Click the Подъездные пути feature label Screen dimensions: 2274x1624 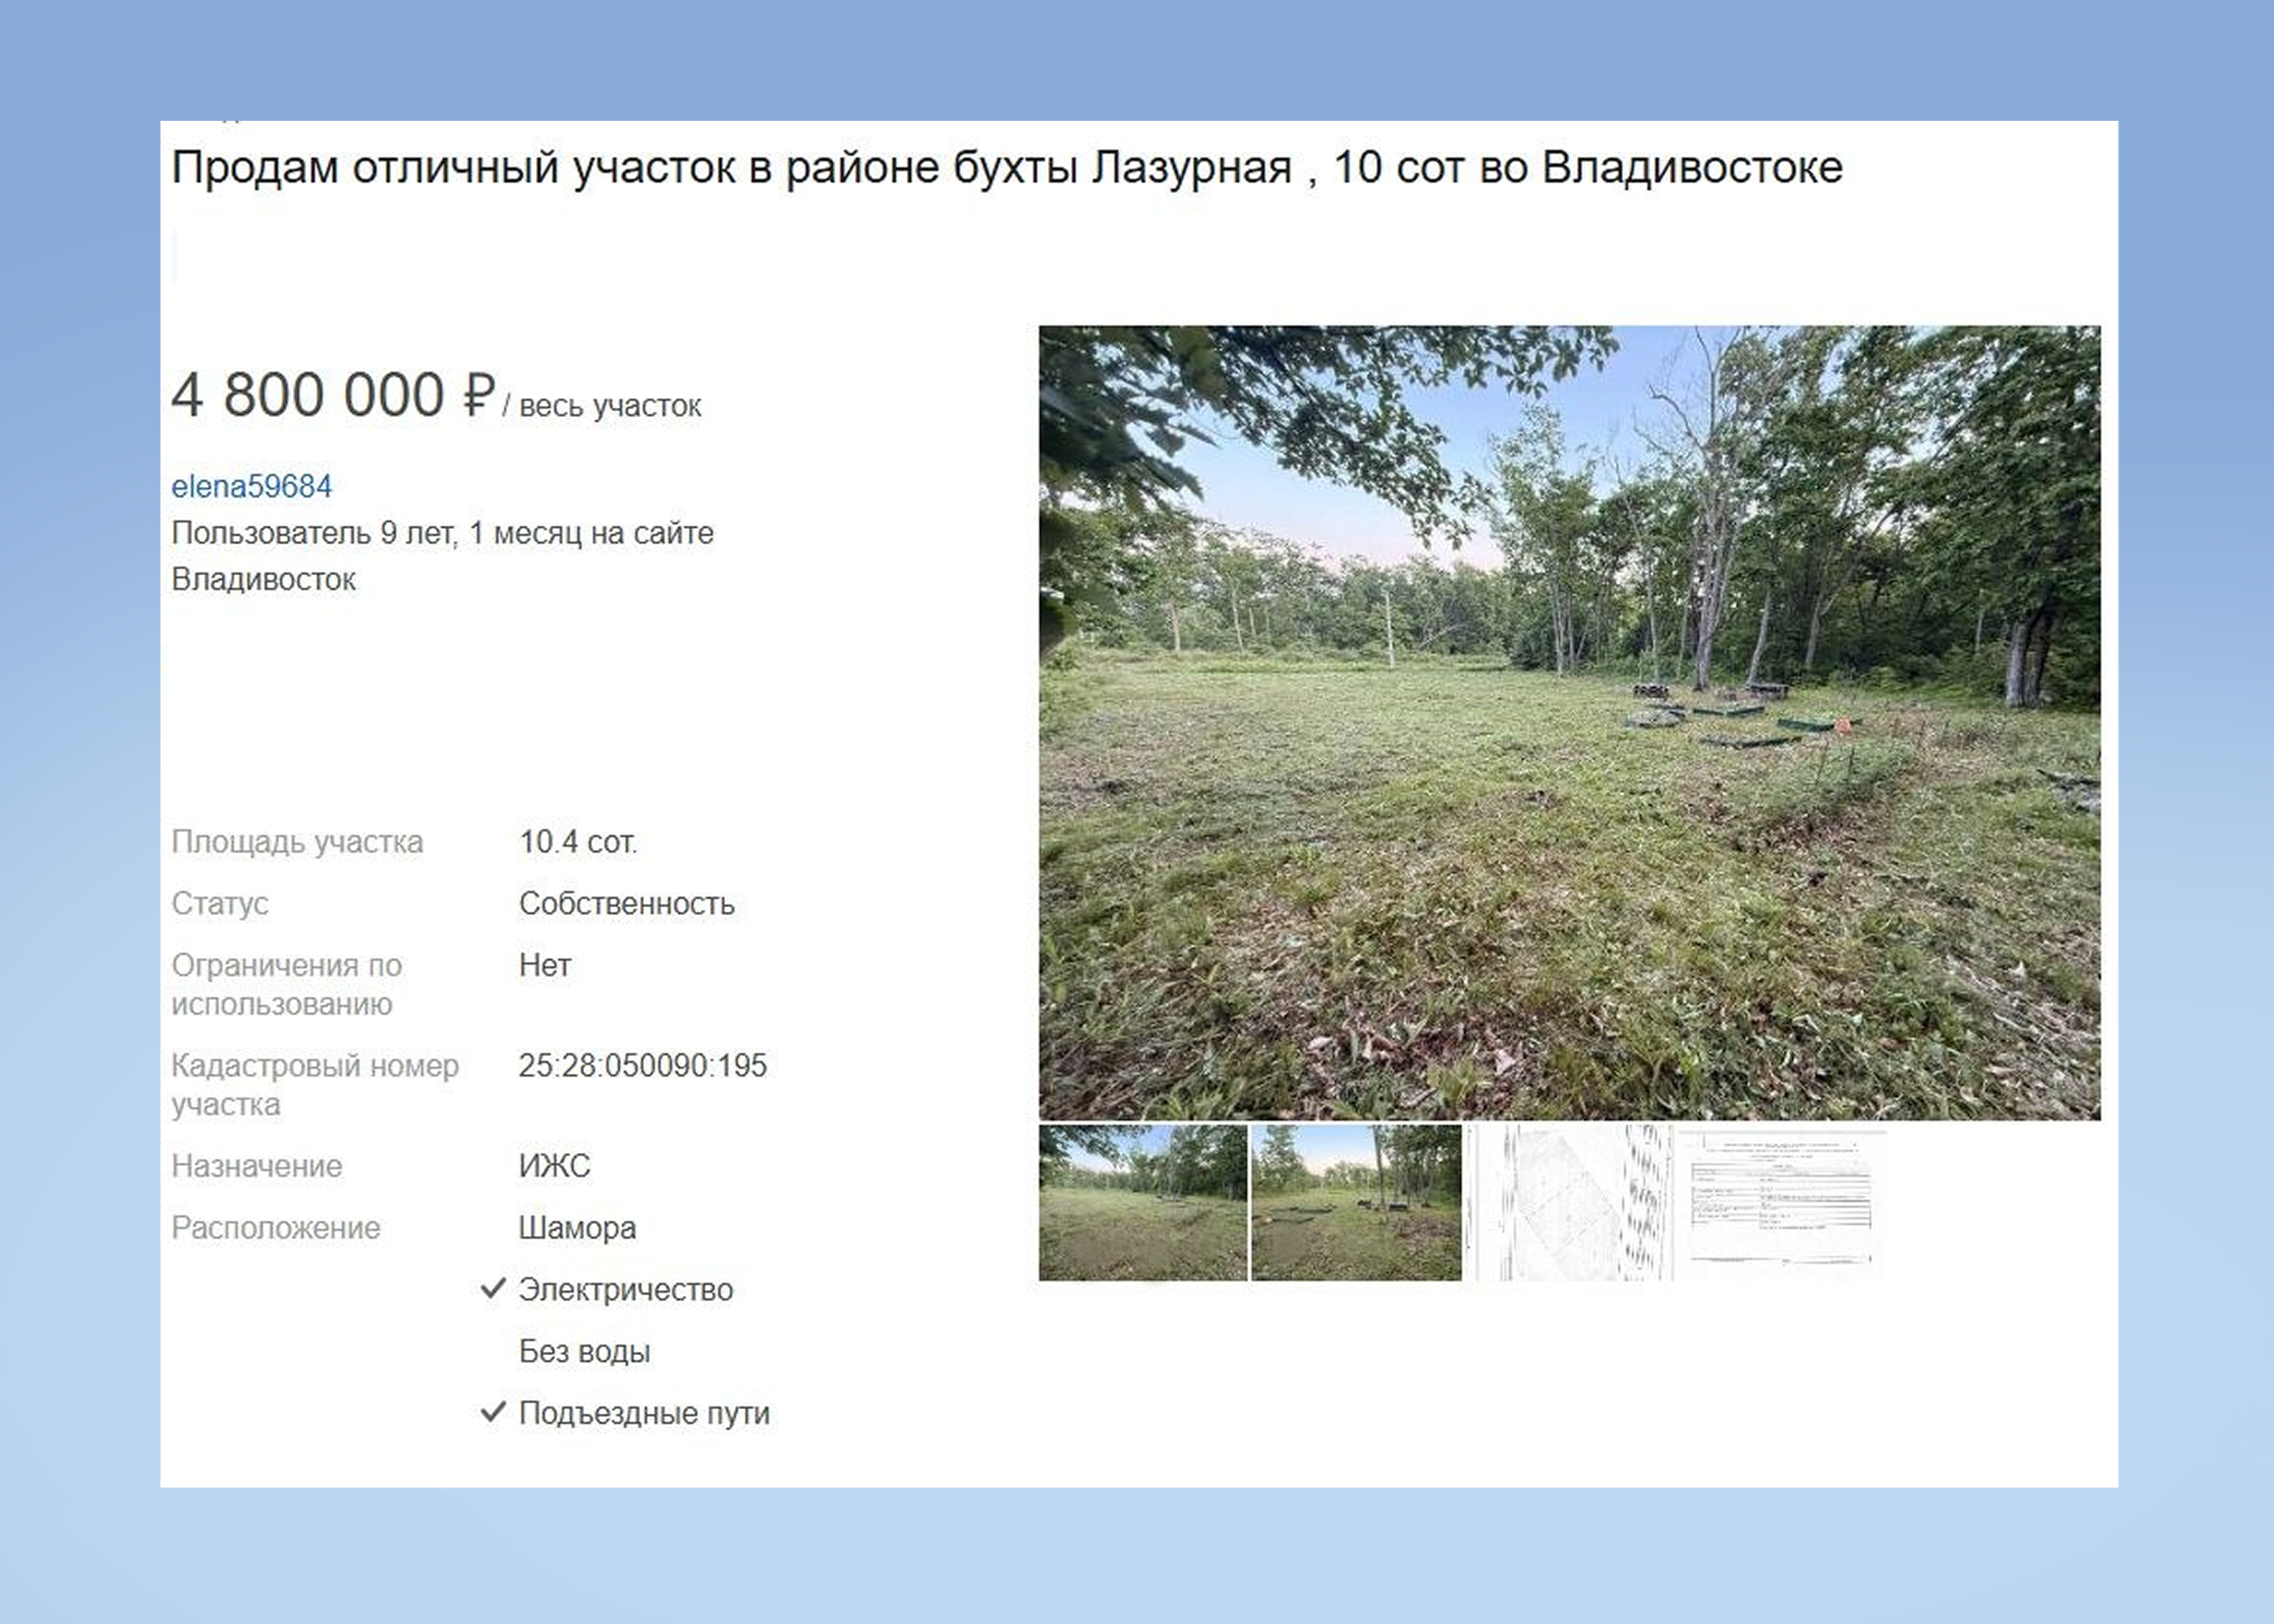tap(644, 1414)
